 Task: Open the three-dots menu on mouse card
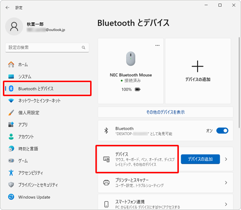[x=158, y=45]
